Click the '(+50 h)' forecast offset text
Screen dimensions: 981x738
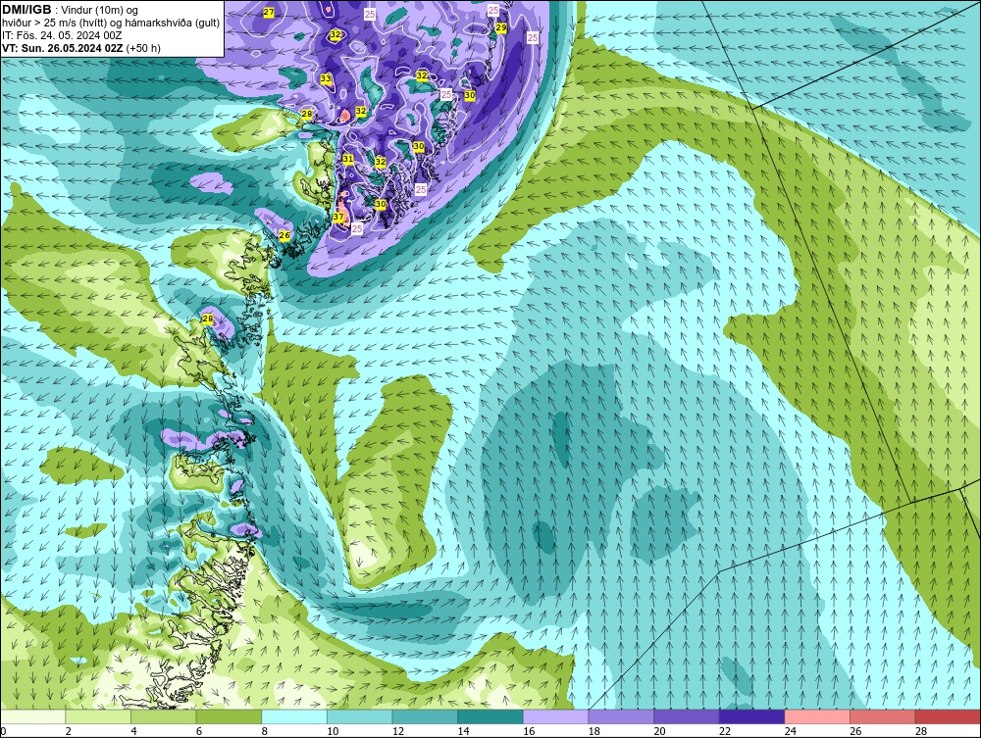point(143,48)
